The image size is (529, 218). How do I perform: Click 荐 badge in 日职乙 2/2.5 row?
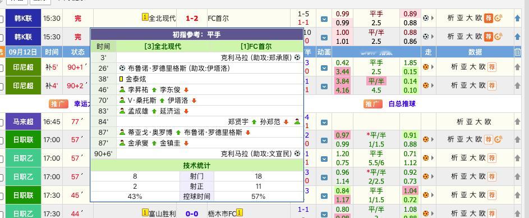point(492,176)
